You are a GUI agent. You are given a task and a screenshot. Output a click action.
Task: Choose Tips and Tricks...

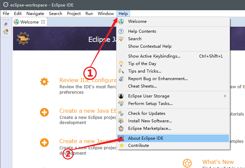(x=173, y=71)
